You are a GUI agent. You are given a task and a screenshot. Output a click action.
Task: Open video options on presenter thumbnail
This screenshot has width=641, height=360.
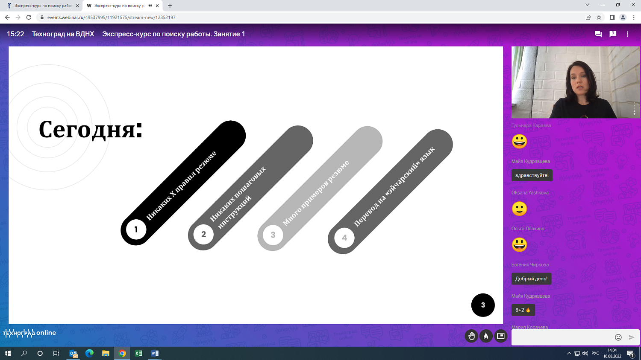(634, 109)
